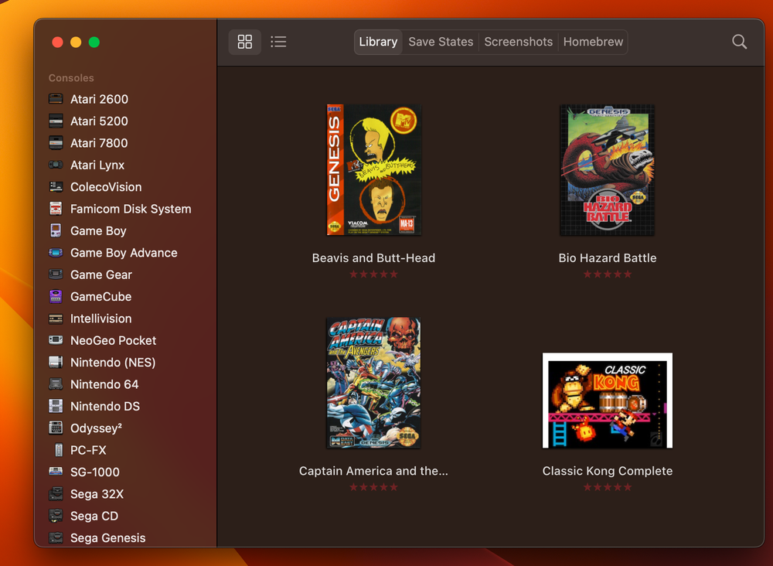
Task: Click the Sega CD console icon
Action: tap(56, 516)
